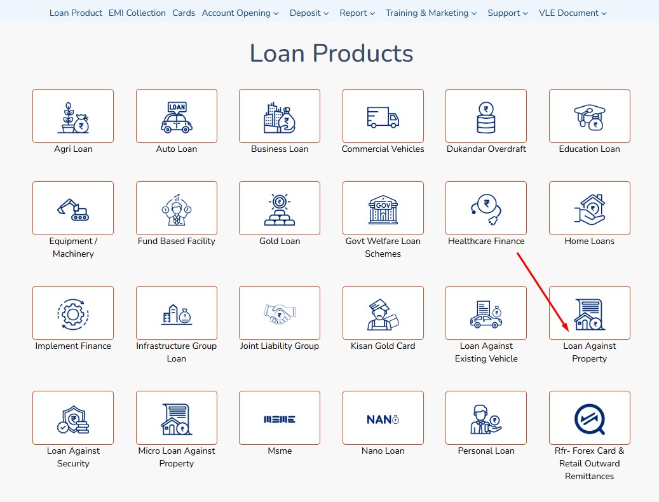Select the Nano Loan logo tile
659x502 pixels.
pyautogui.click(x=383, y=418)
